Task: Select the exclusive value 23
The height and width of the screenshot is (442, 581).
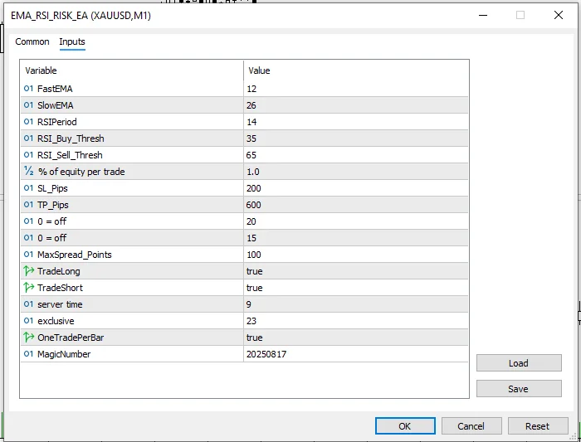Action: 251,321
